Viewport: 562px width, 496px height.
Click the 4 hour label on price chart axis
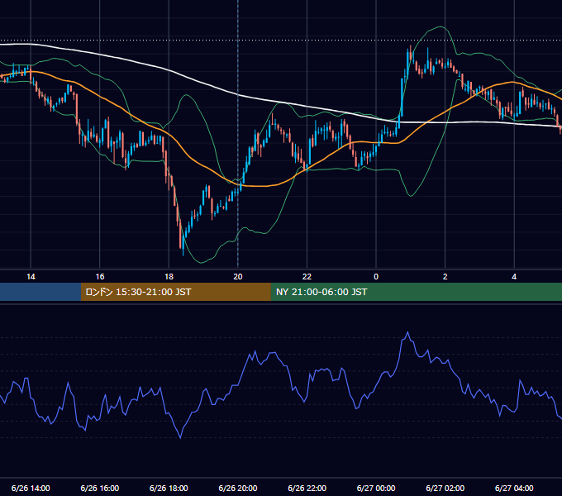coord(514,277)
